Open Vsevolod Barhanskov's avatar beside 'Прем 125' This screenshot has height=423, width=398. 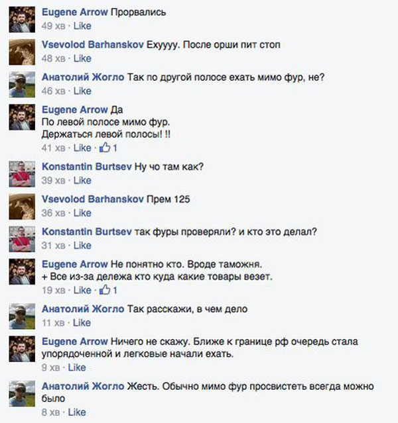[22, 207]
